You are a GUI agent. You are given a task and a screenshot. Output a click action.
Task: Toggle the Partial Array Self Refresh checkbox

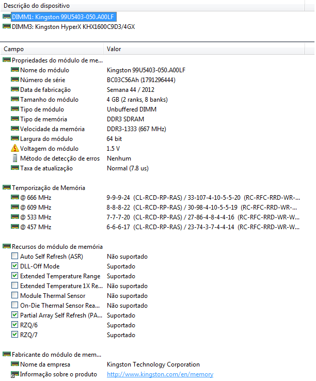[14, 315]
